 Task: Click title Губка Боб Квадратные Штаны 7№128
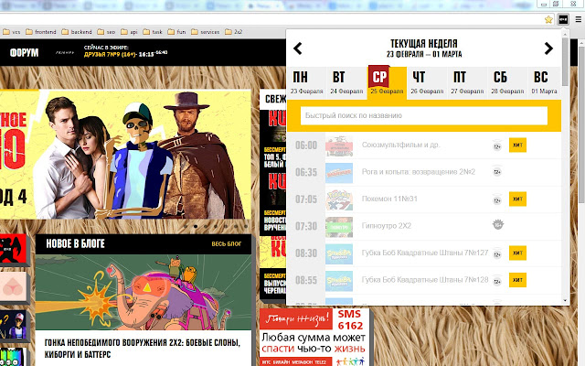pos(424,279)
